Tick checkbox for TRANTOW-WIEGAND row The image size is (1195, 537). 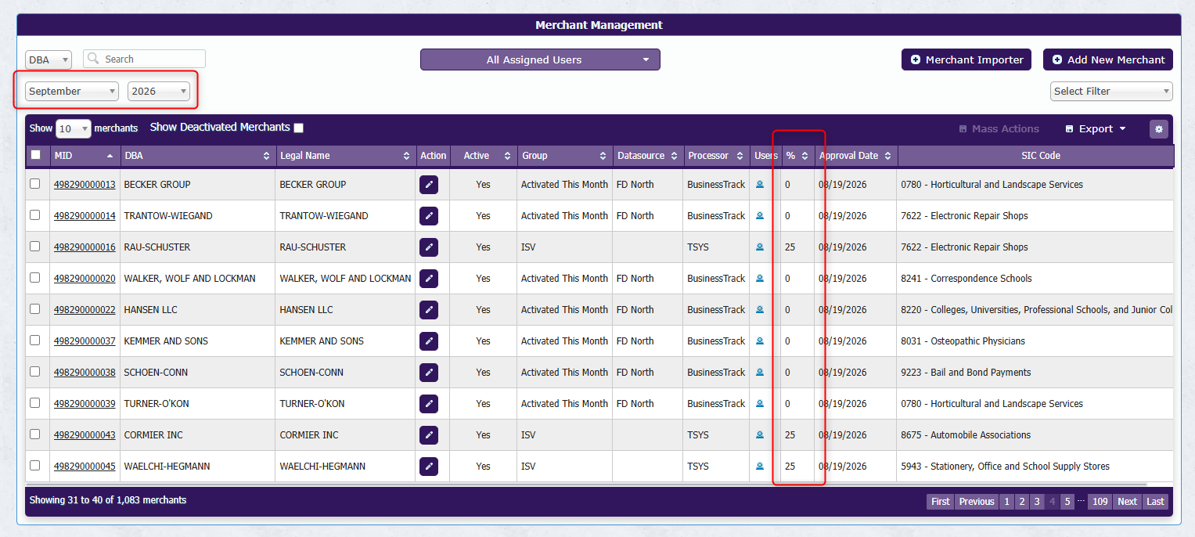34,215
